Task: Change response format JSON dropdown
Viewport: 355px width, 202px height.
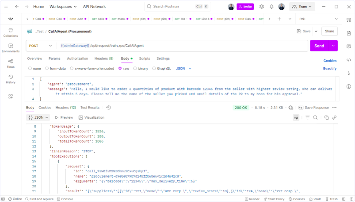Action: click(x=38, y=117)
